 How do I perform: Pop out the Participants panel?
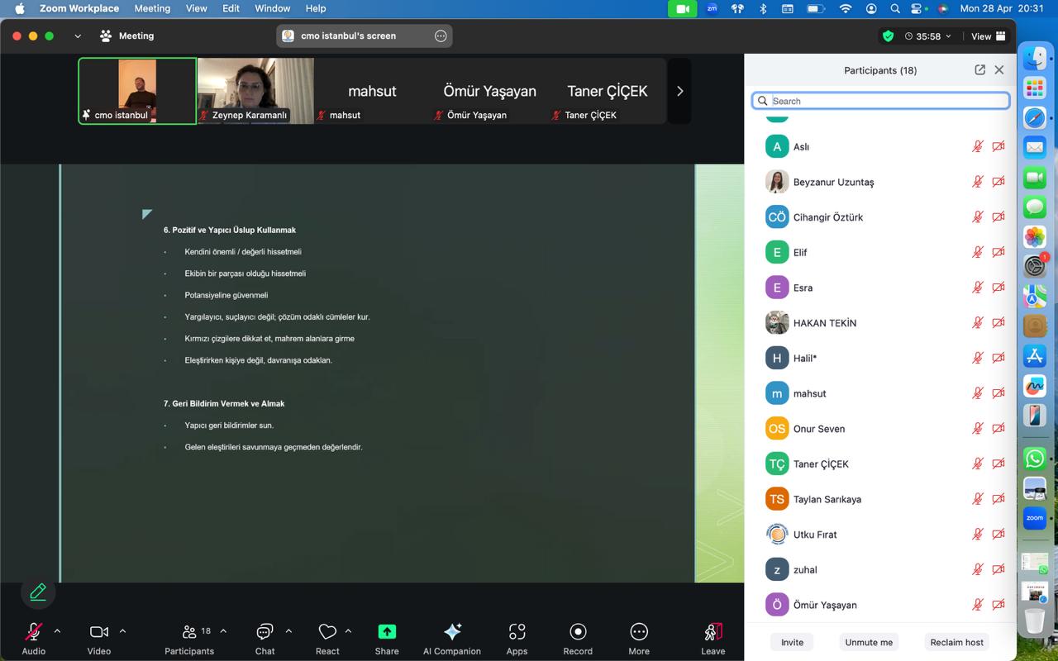[979, 70]
